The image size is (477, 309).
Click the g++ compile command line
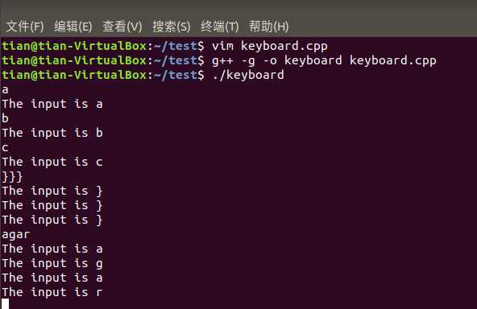coord(324,60)
